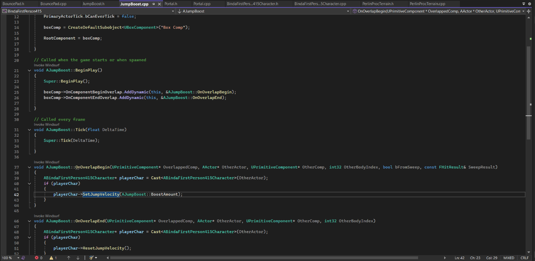Click Invoke Windsurf link above OnOverlapBegin
This screenshot has width=535, height=261.
tap(47, 162)
